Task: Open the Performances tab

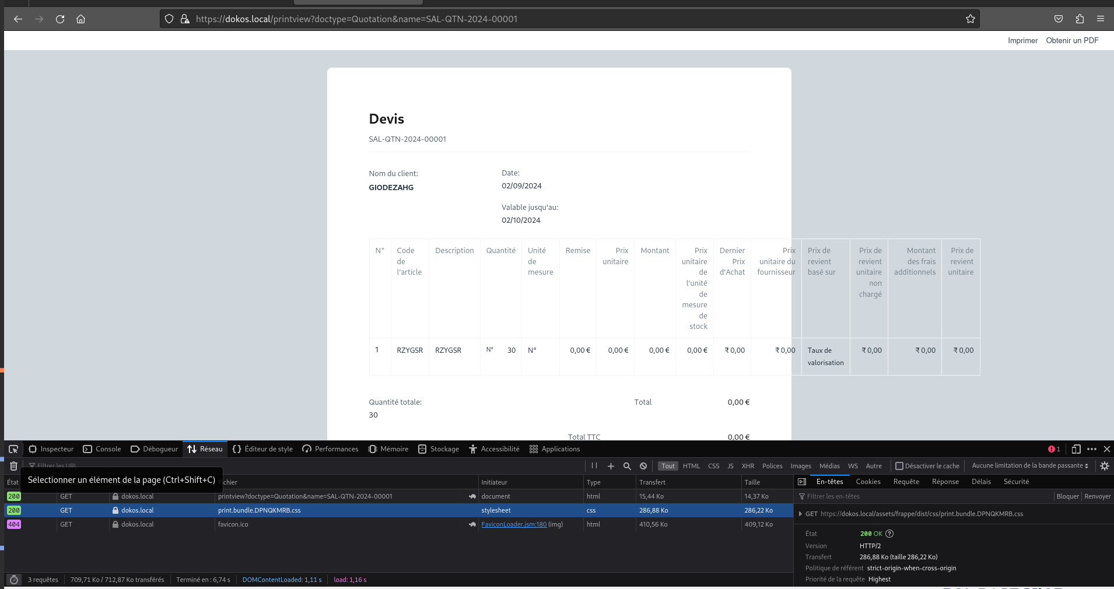Action: (330, 449)
